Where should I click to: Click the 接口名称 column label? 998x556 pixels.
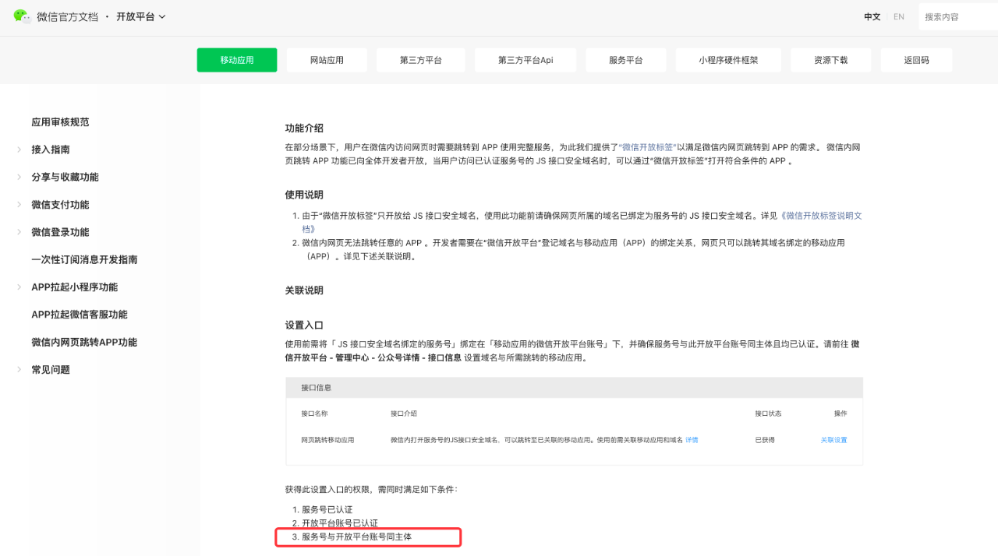click(314, 413)
